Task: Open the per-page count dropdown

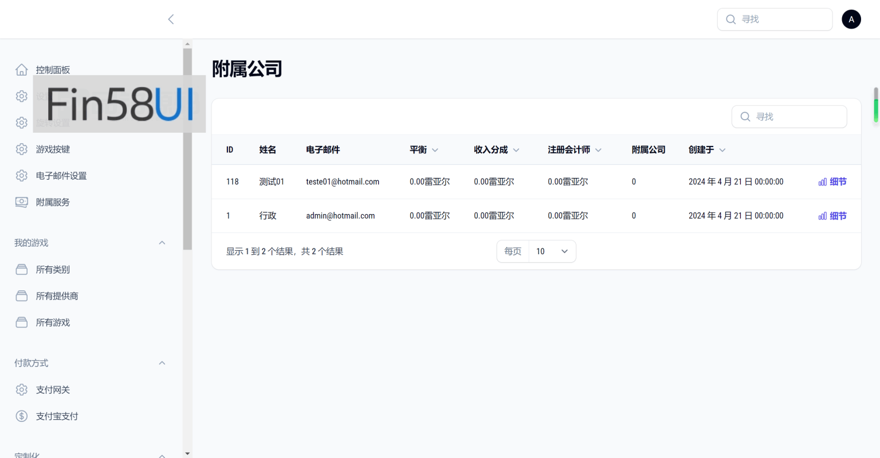Action: point(552,251)
